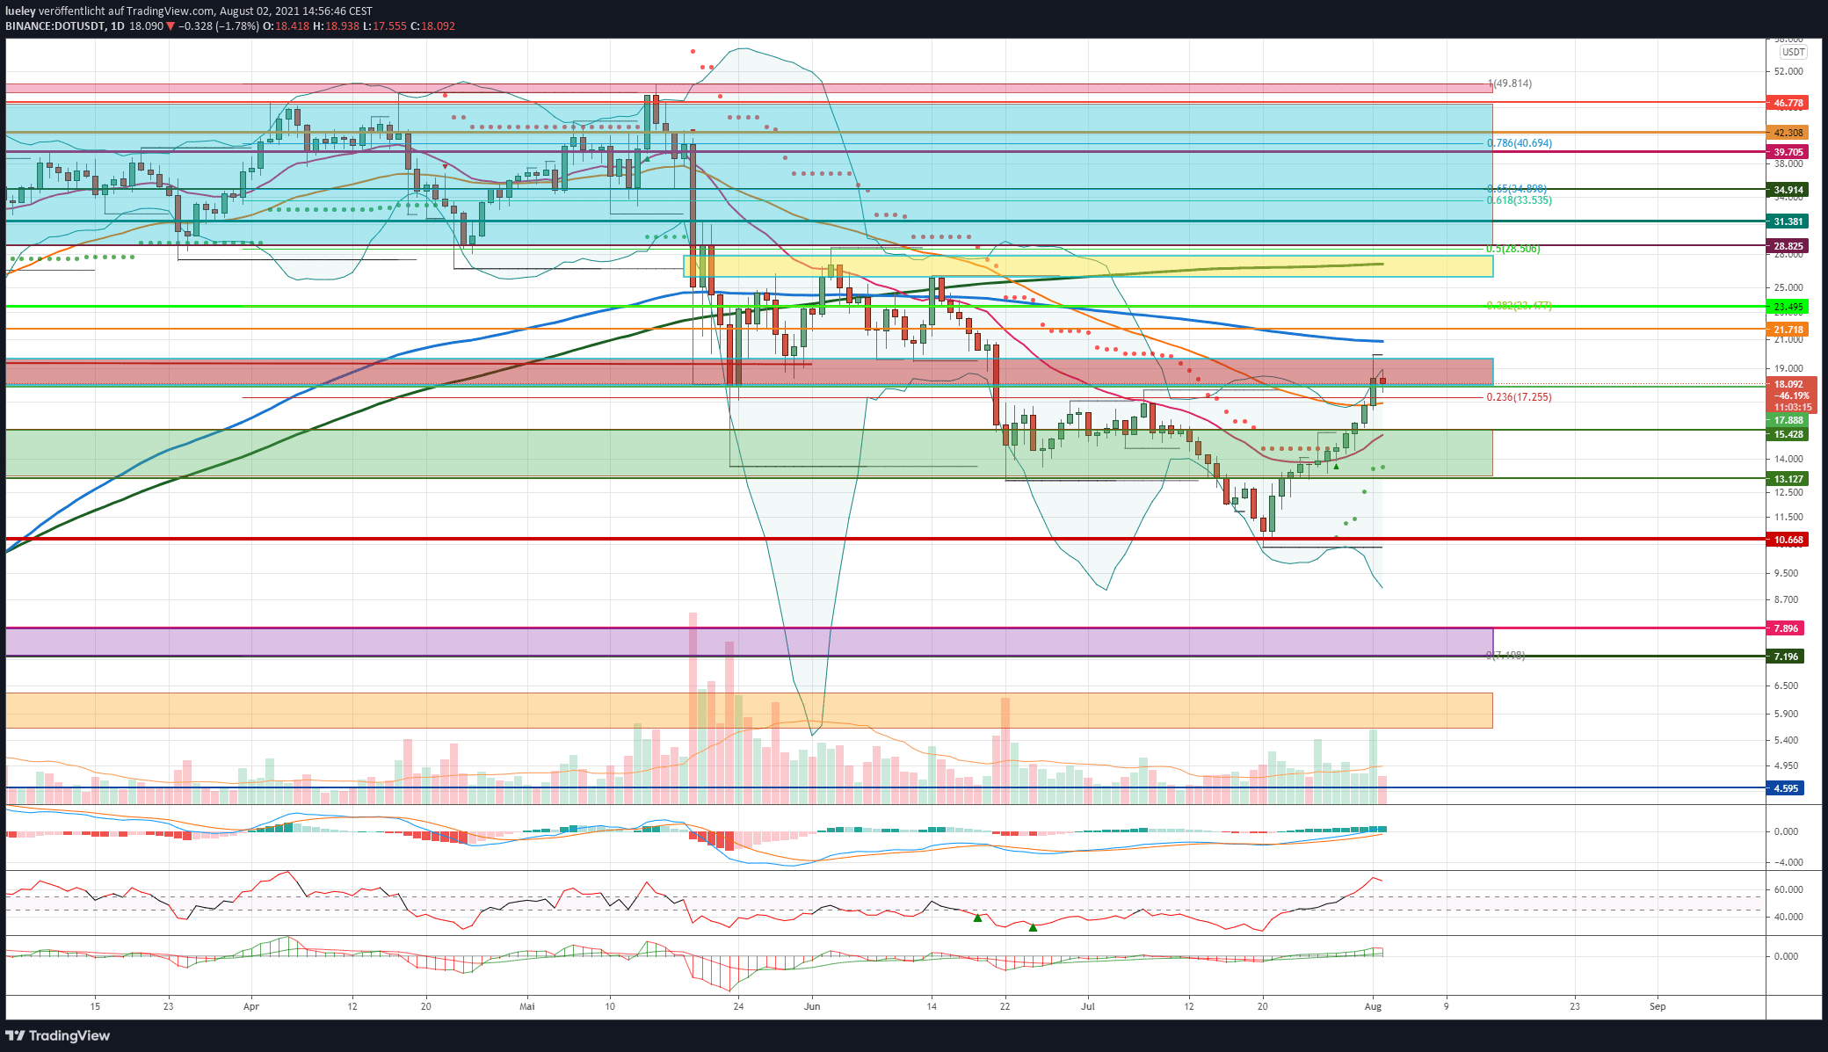
Task: Click current price label 18.092
Action: [1790, 384]
